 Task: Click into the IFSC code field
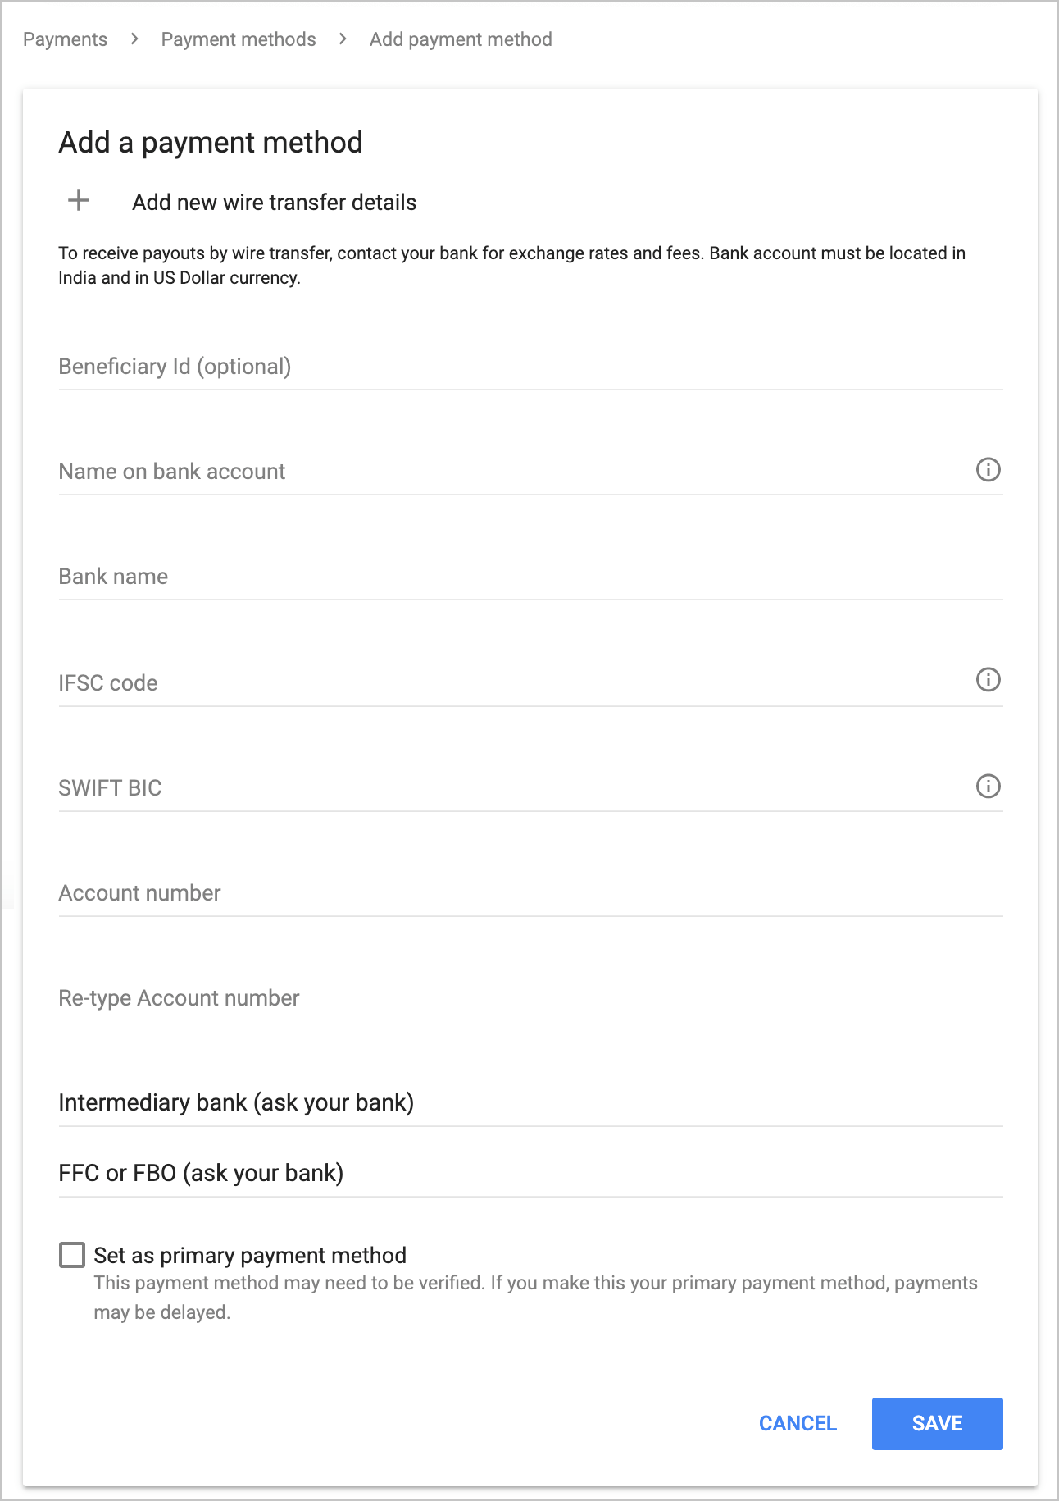[508, 683]
